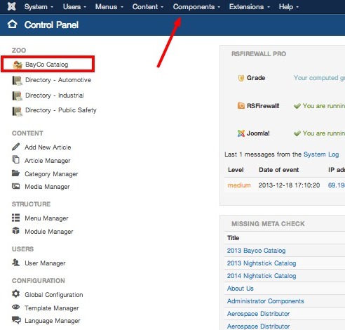This screenshot has height=330, width=345.
Task: Open Media Manager
Action: 47,187
